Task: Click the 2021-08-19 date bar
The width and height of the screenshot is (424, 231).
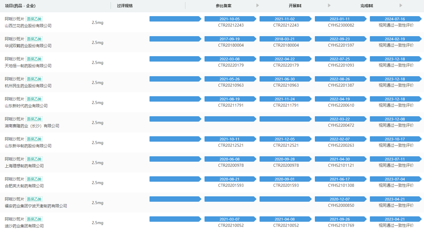Action: pos(231,99)
